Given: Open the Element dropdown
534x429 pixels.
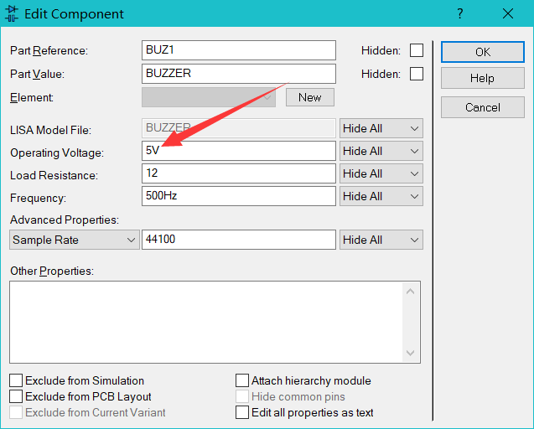Looking at the screenshot, I should click(209, 97).
